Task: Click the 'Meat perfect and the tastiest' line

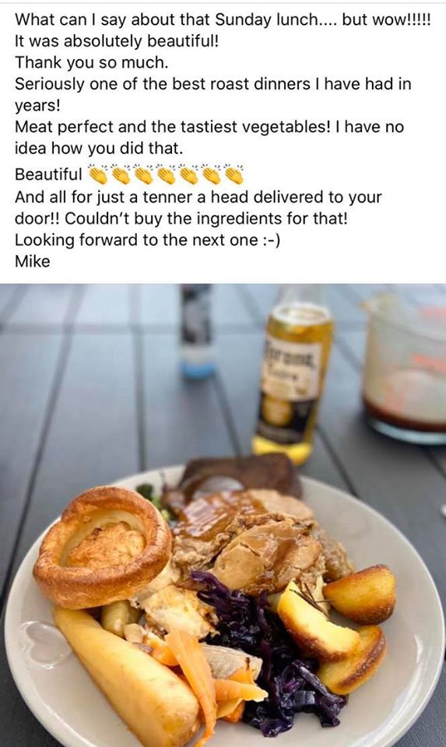Action: coord(209,127)
